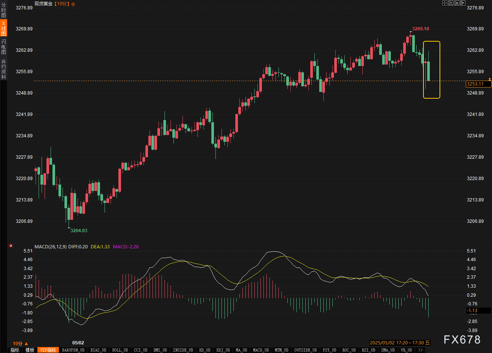Viewport: 492px width, 353px height.
Task: Click the orange circle-plus icon beside 【10分】
Action: (x=73, y=4)
